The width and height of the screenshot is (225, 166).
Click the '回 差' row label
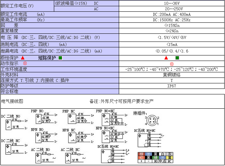[10, 25]
